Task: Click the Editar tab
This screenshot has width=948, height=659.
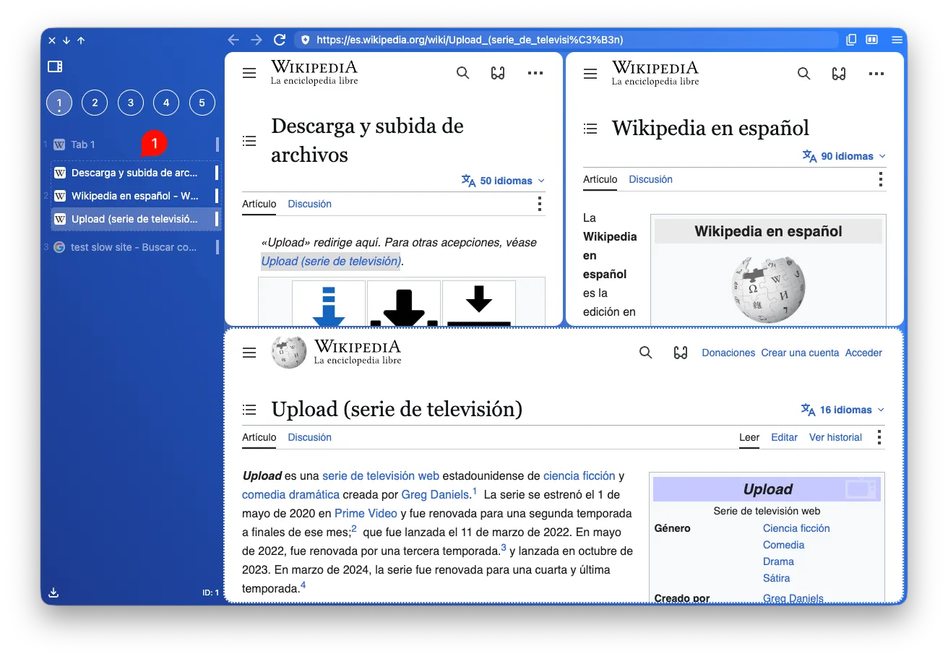Action: [784, 437]
